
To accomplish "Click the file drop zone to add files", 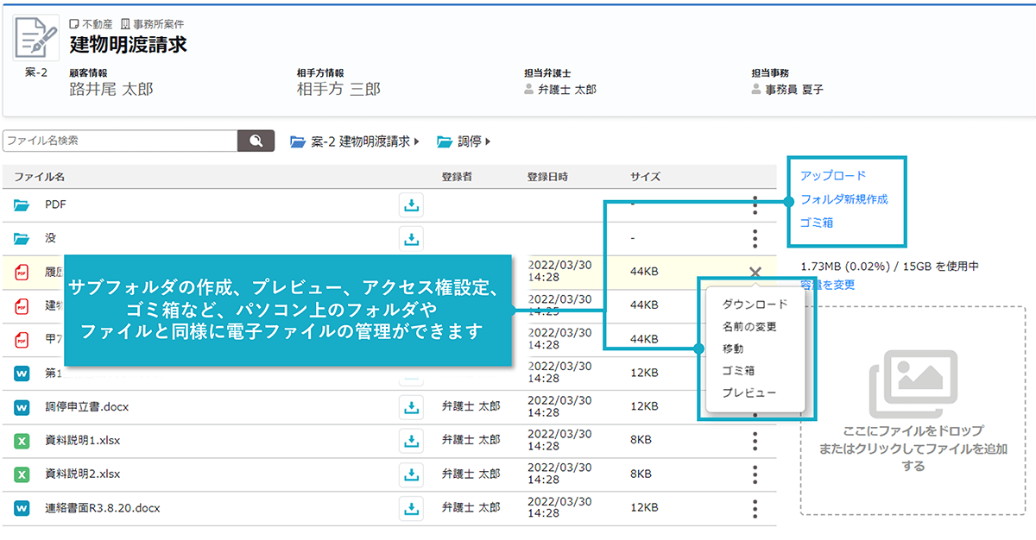I will coord(913,411).
